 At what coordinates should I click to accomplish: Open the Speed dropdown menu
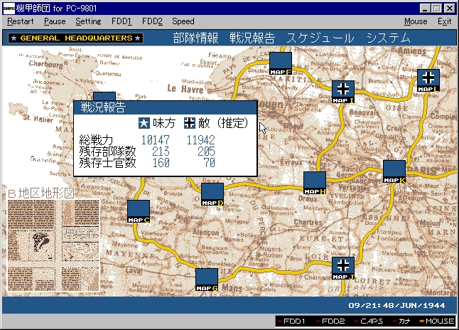click(183, 21)
